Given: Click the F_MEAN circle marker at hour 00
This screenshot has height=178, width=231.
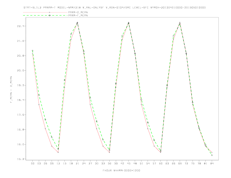Looking at the screenshot, I should pyautogui.click(x=33, y=51).
